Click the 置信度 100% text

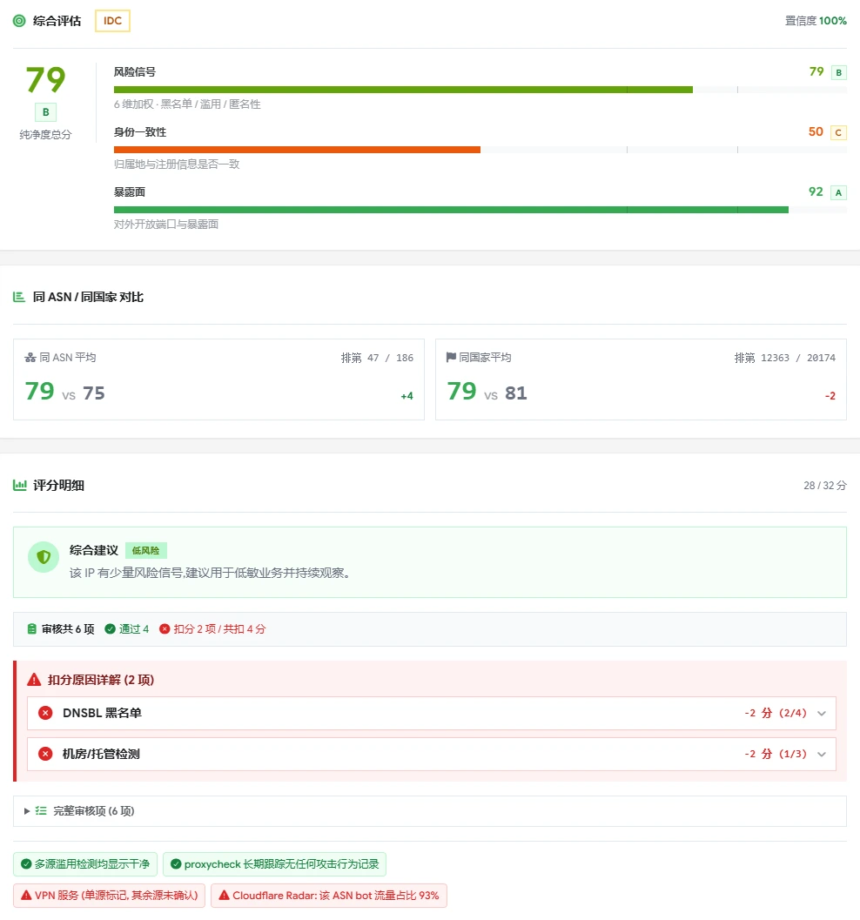pyautogui.click(x=816, y=21)
